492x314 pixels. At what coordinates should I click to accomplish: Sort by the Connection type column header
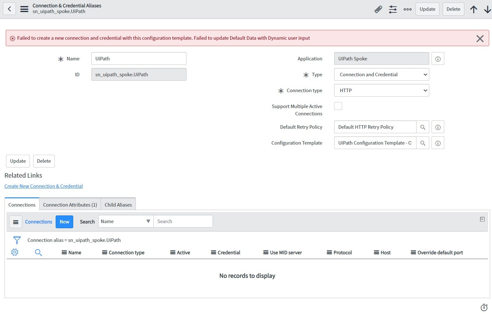click(x=127, y=253)
